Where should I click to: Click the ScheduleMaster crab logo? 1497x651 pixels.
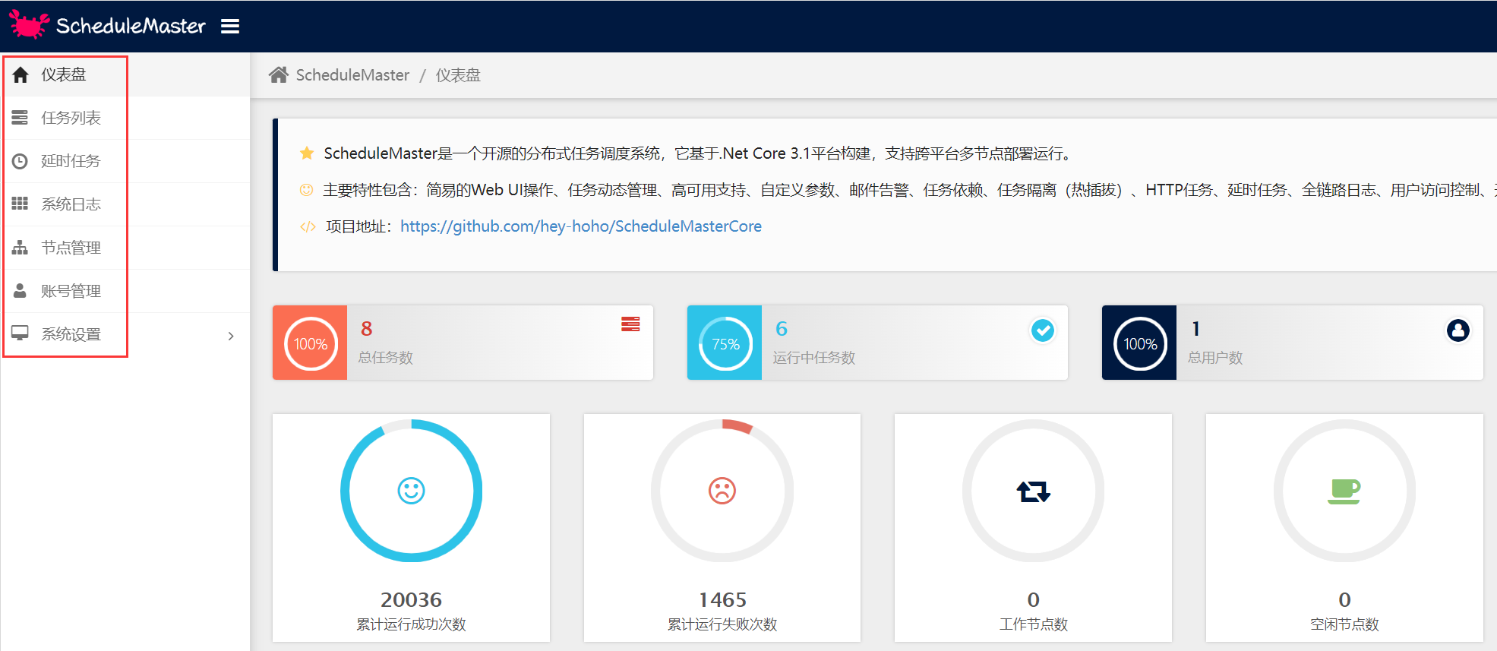[29, 25]
